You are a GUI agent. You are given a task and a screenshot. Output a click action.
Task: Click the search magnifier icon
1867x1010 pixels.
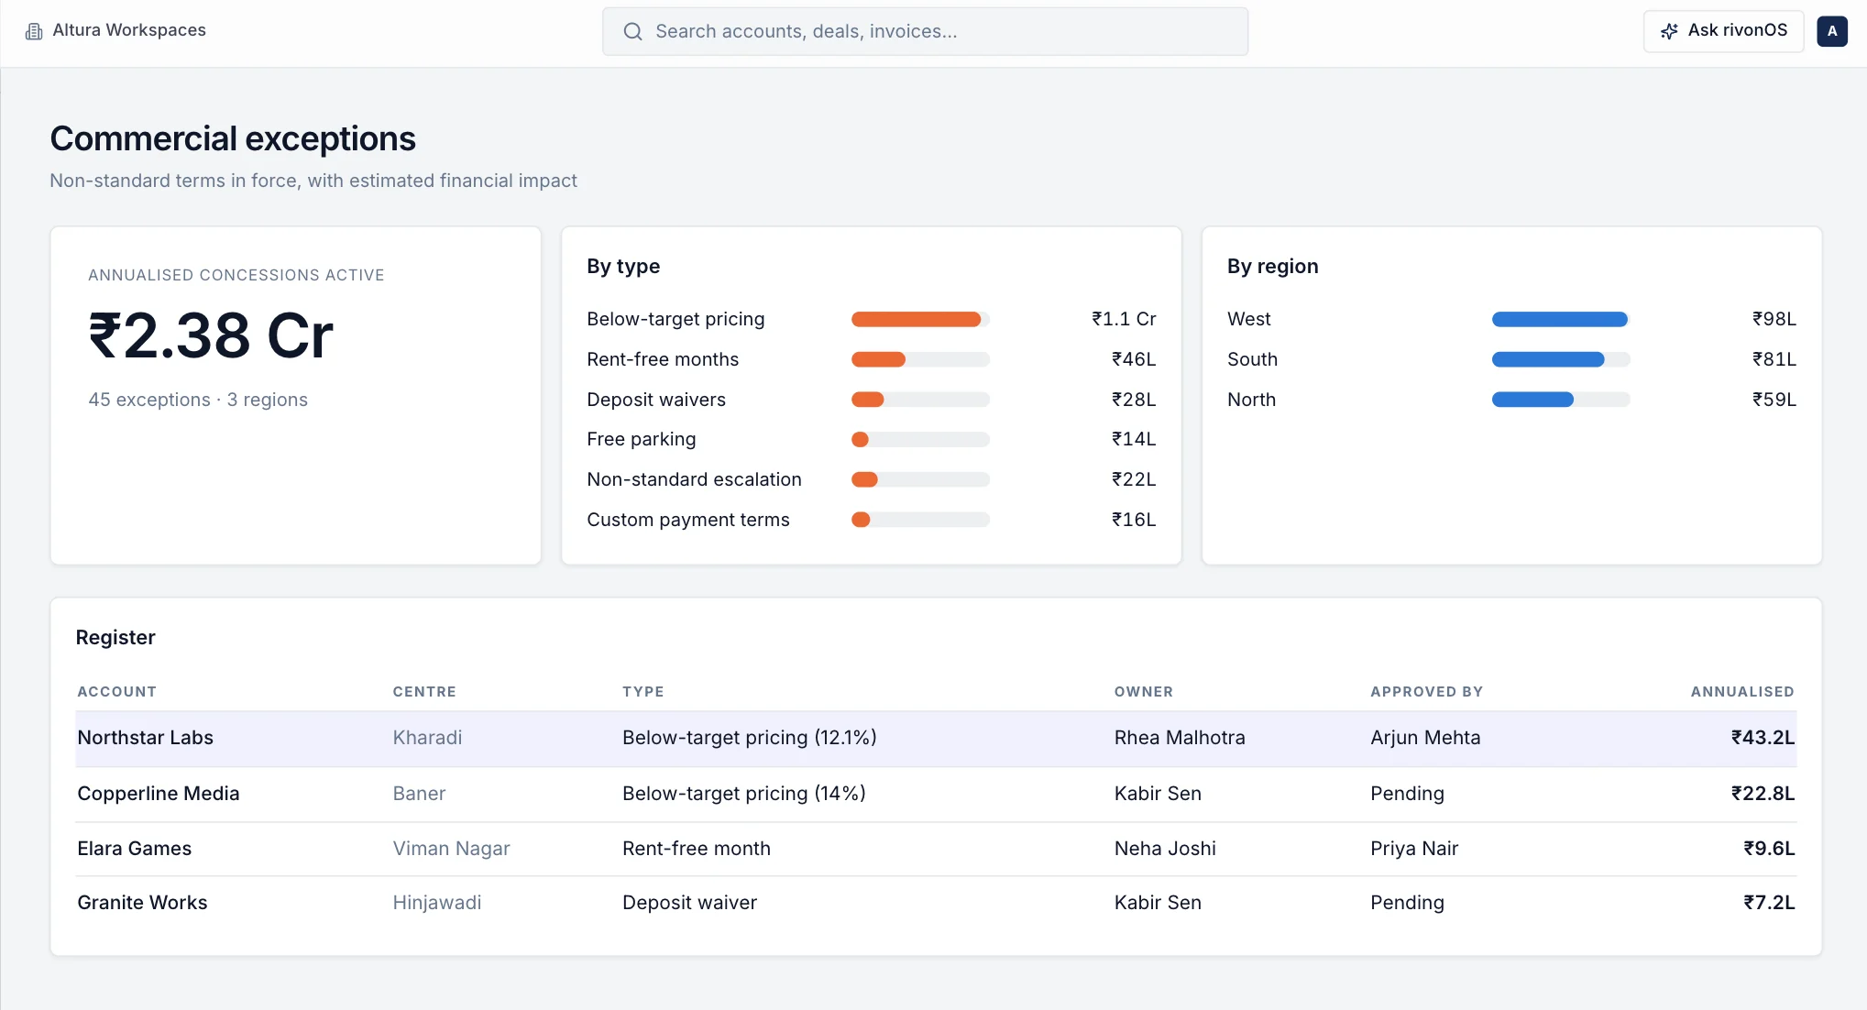[x=632, y=31]
